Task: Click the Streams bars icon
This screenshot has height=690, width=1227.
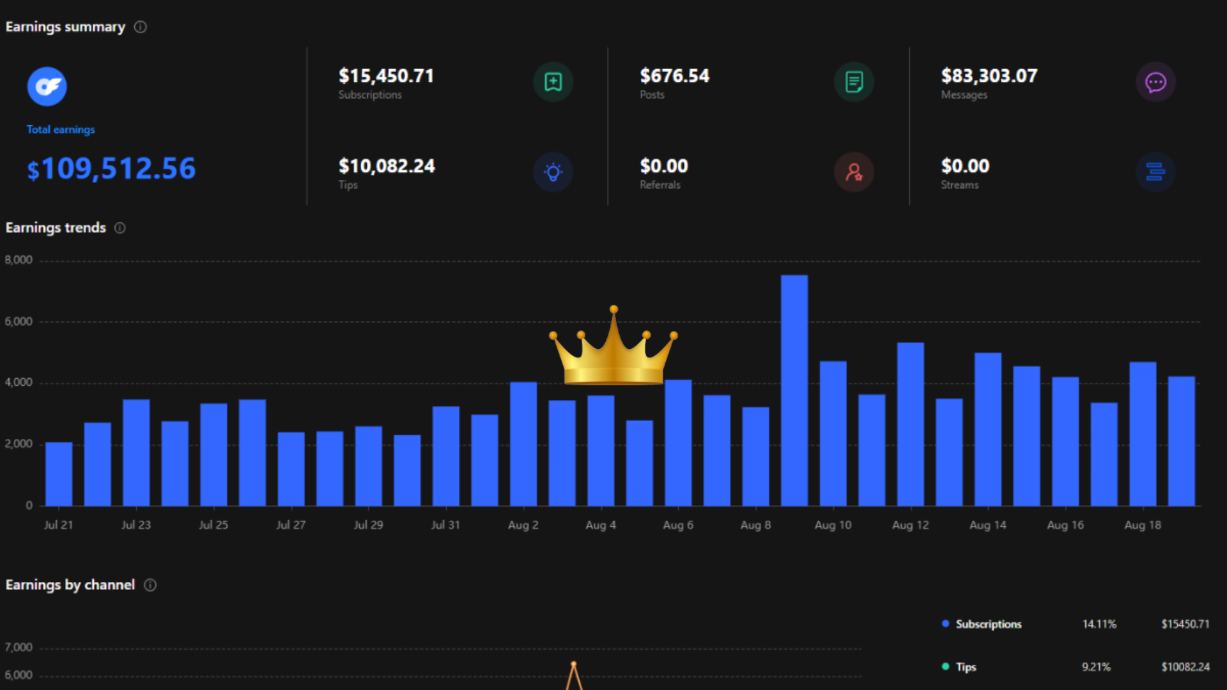Action: (x=1155, y=172)
